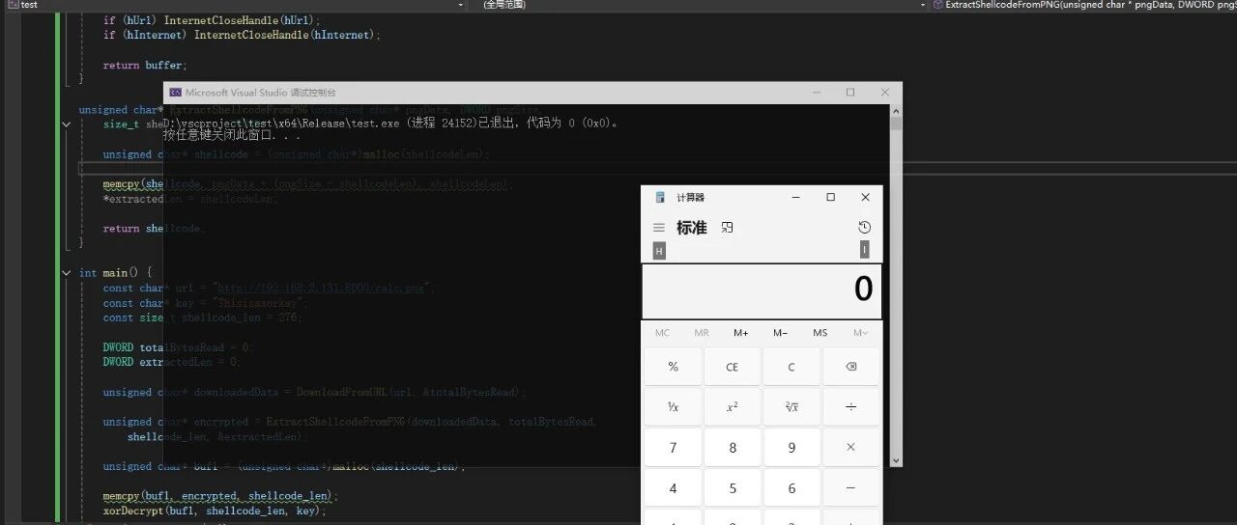
Task: Click the M− memory subtract button
Action: point(780,333)
